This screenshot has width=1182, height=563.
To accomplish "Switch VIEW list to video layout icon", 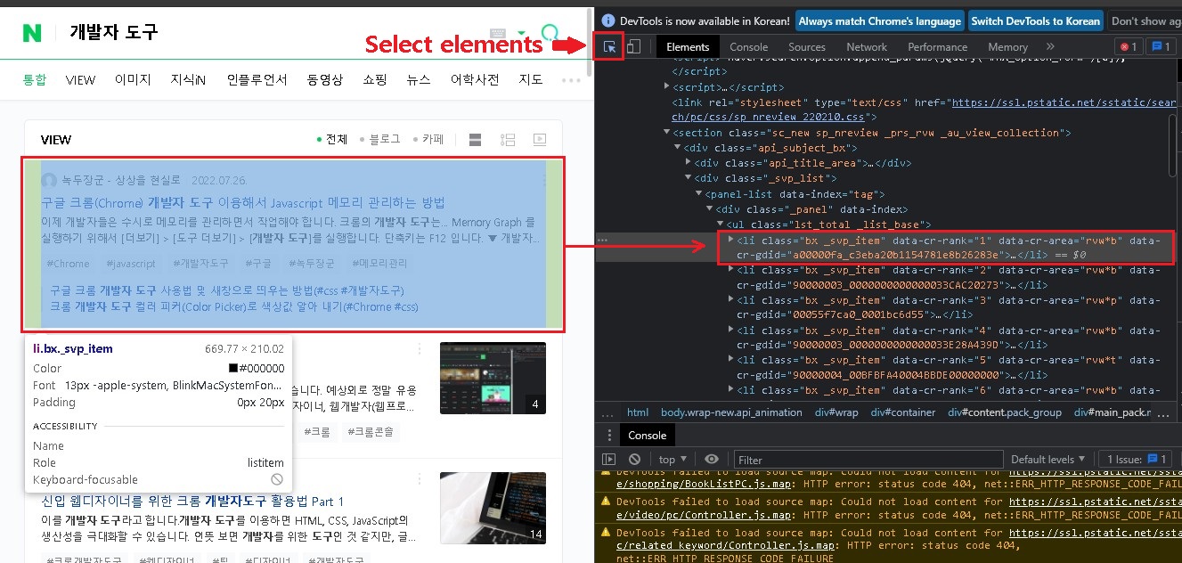I will click(539, 140).
